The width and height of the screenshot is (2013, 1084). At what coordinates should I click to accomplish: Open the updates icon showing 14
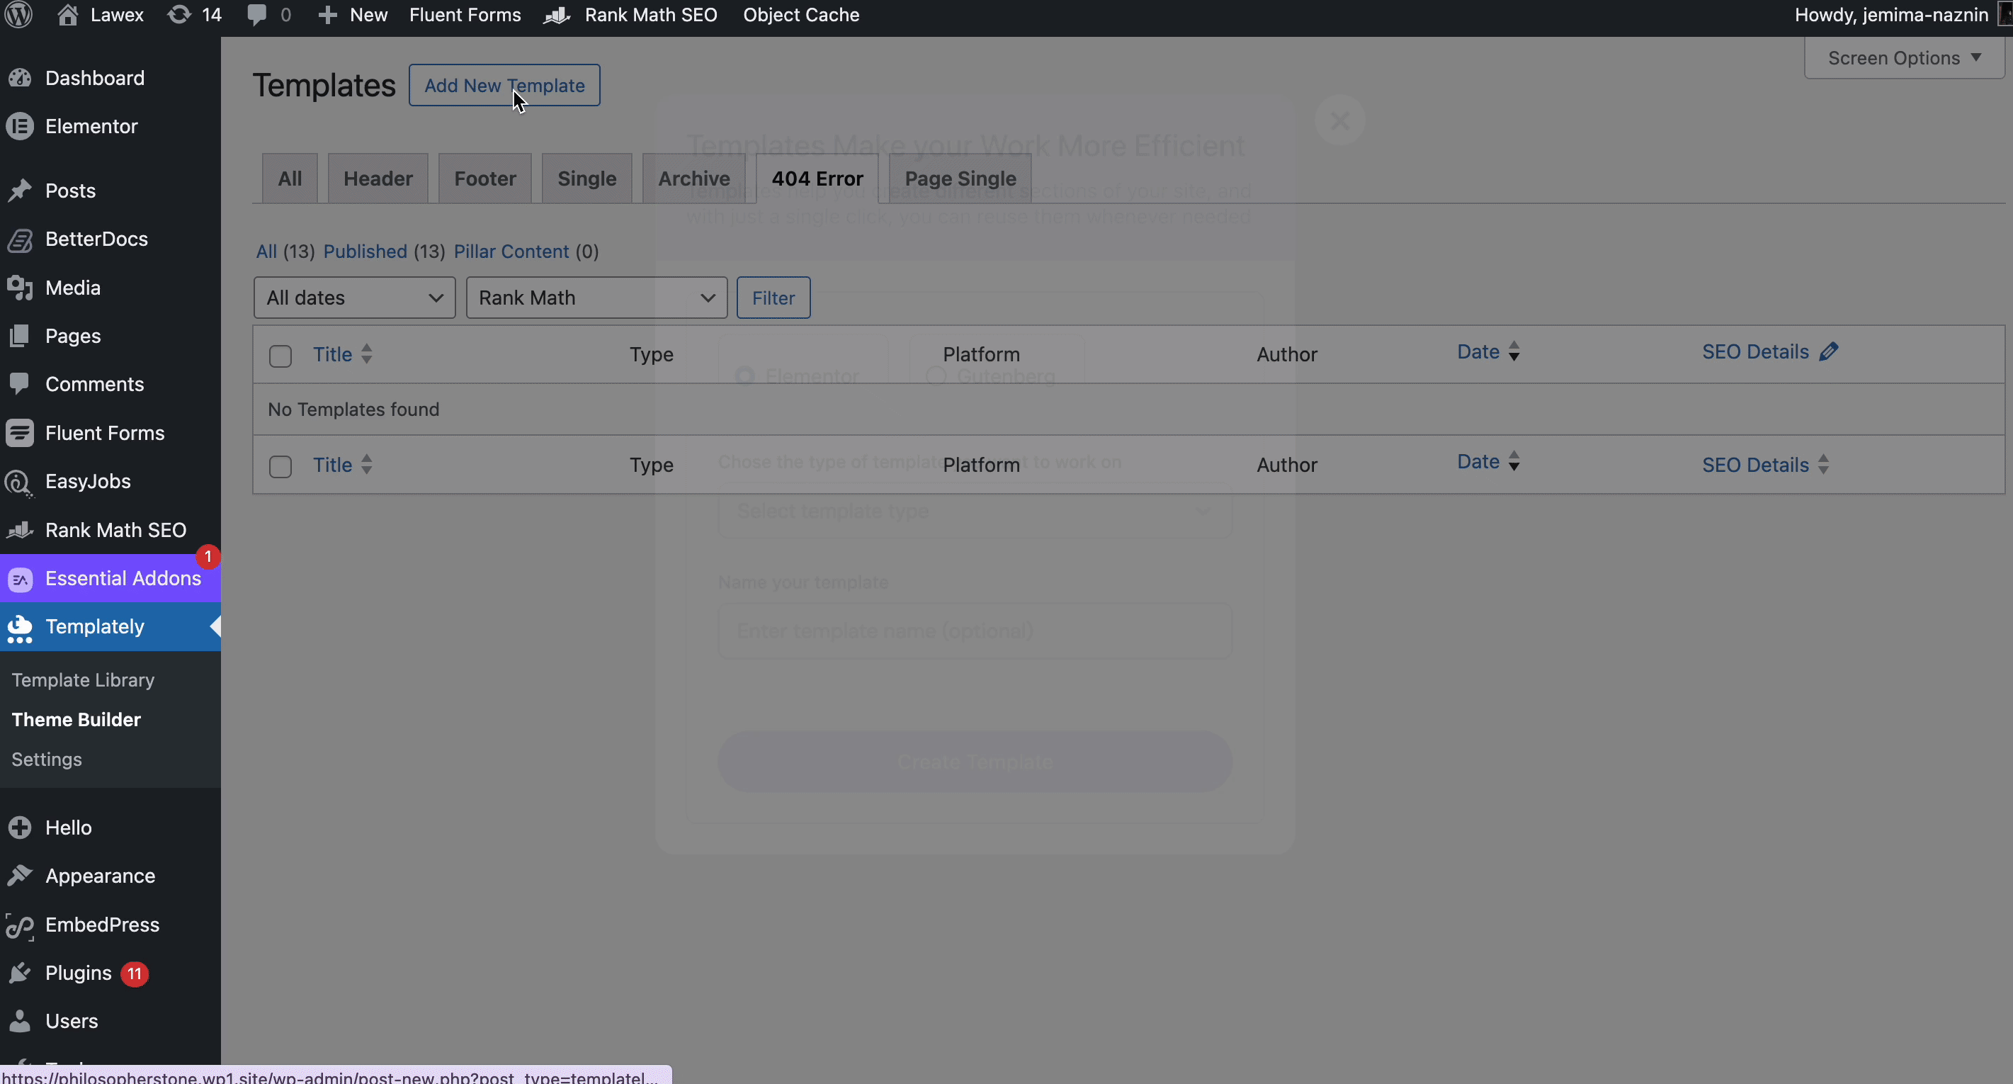179,15
